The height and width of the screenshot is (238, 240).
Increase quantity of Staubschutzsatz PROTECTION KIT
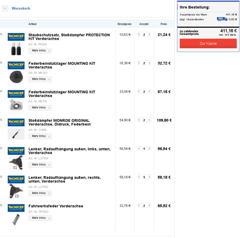pyautogui.click(x=149, y=35)
